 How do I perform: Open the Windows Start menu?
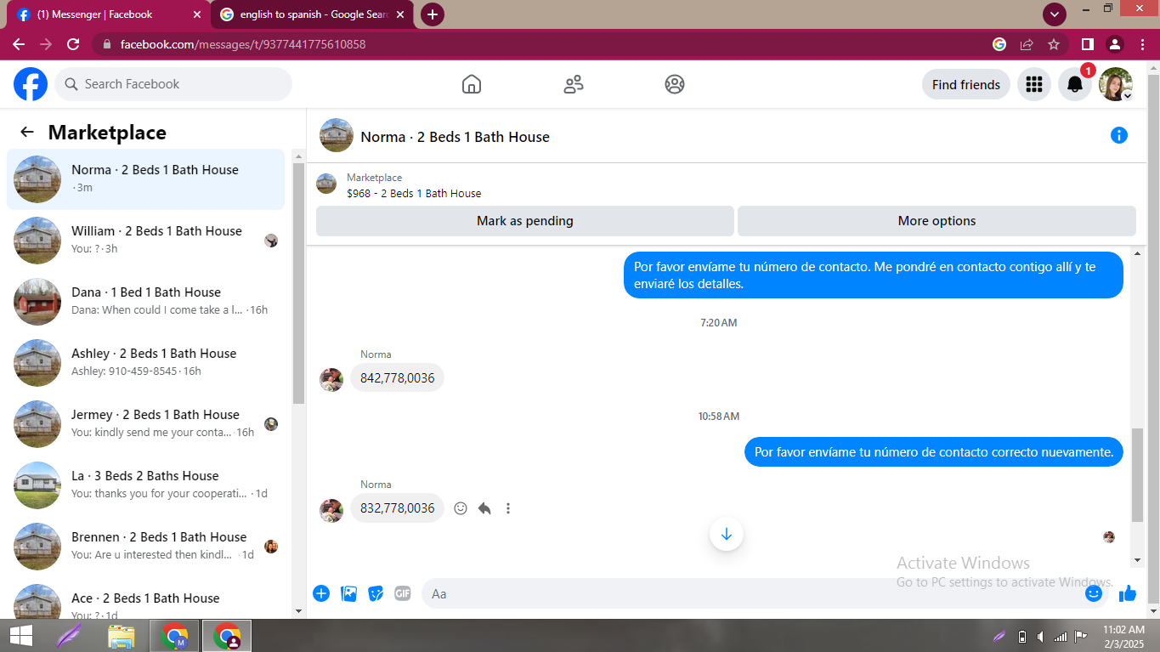pyautogui.click(x=20, y=636)
